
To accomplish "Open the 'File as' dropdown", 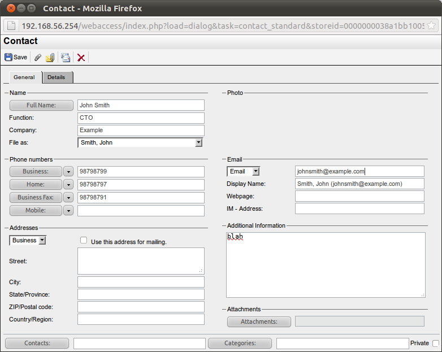I will [x=198, y=143].
